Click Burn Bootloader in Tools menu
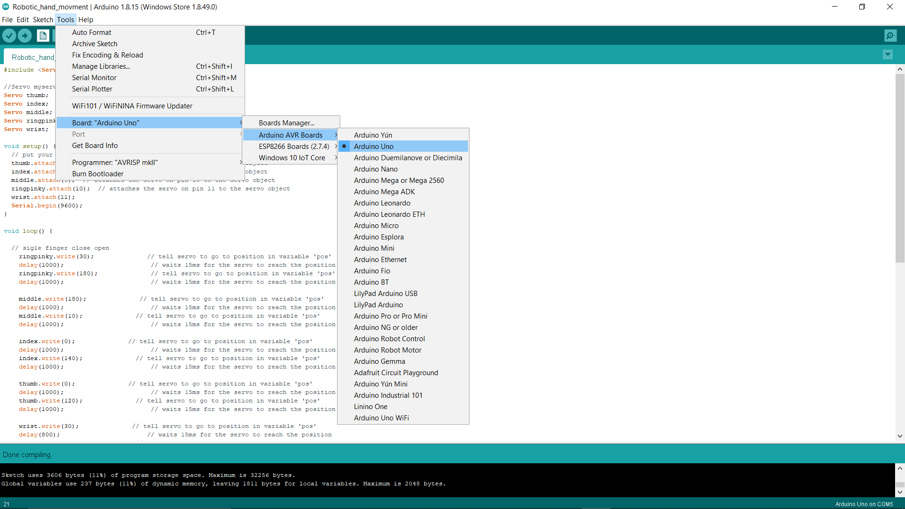The height and width of the screenshot is (509, 905). coord(98,173)
